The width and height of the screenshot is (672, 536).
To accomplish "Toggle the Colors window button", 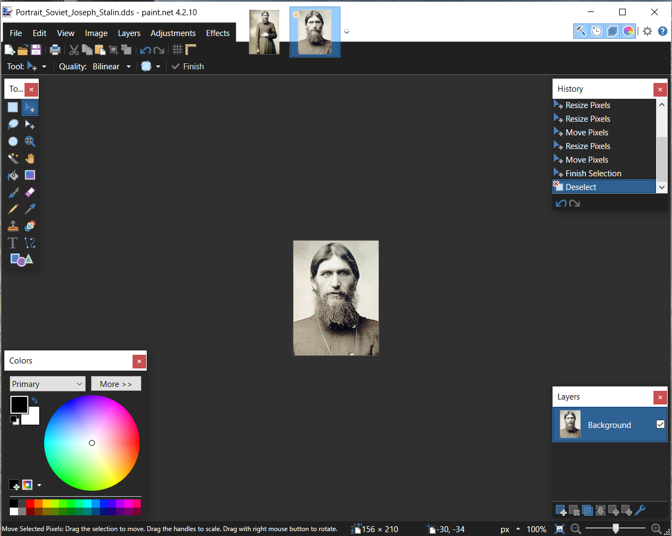I will (x=628, y=31).
